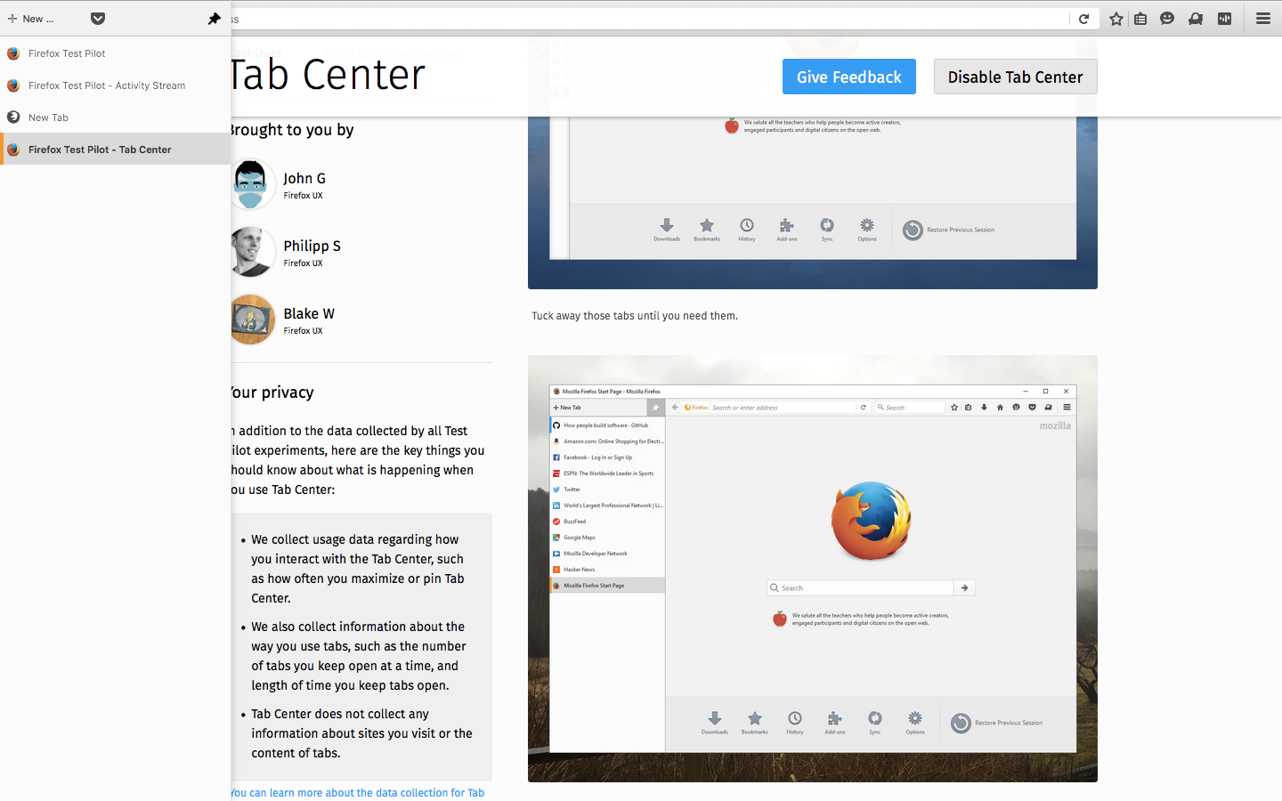This screenshot has height=801, width=1282.
Task: Open the bar-chart toolbar icon
Action: pos(1225,19)
